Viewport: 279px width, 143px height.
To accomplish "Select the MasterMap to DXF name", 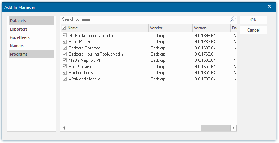I will click(x=85, y=60).
